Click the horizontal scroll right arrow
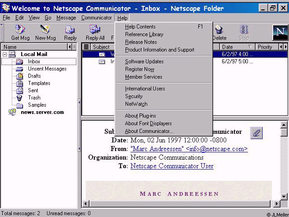 (276, 204)
